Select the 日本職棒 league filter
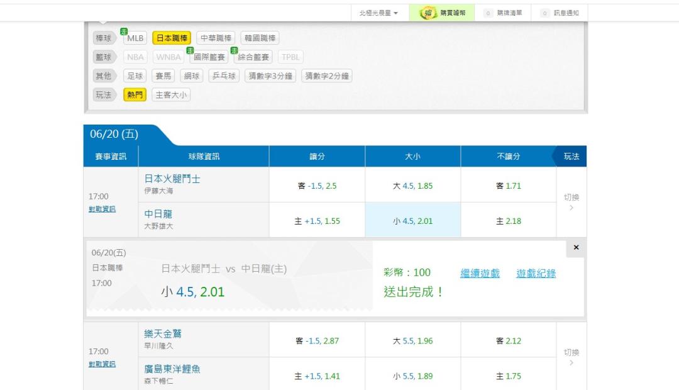 (172, 38)
